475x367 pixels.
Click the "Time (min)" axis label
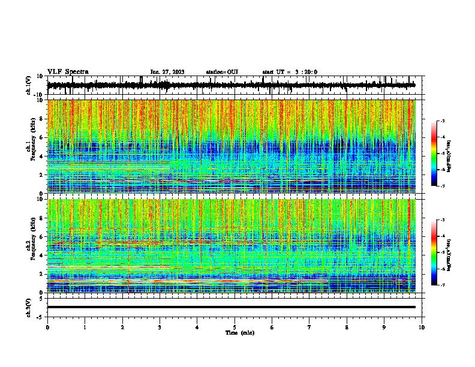pos(240,333)
